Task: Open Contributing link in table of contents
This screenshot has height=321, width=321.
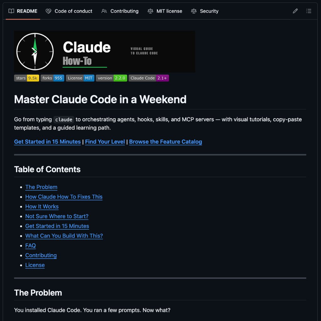Action: coord(41,255)
